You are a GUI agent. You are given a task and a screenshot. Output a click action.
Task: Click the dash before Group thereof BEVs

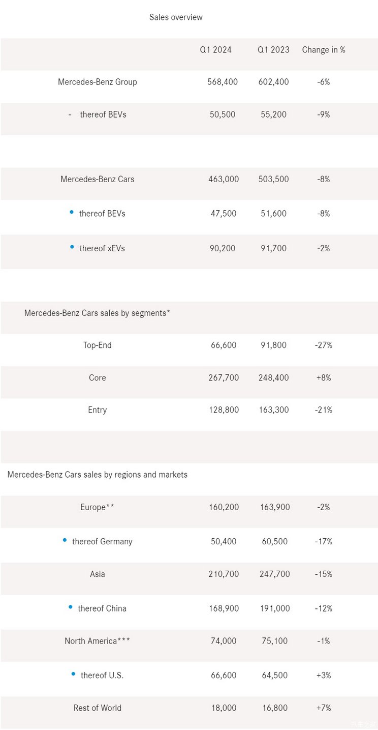(70, 114)
